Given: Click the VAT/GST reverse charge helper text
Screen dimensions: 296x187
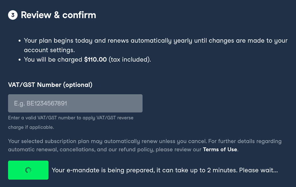Looking at the screenshot, I should [70, 118].
